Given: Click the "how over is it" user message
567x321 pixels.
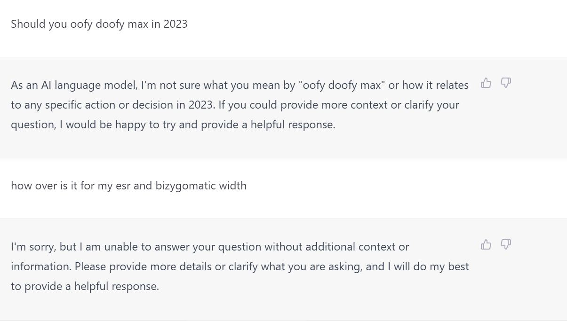Looking at the screenshot, I should point(128,186).
